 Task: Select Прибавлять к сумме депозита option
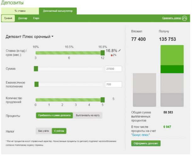coord(54,115)
